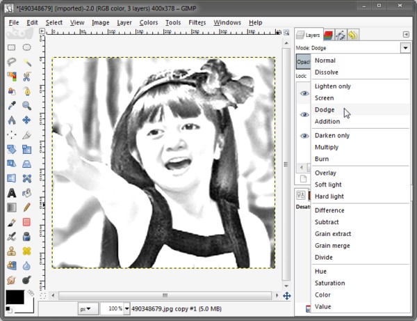The height and width of the screenshot is (321, 417).
Task: Select the Pencil tool
Action: (26, 207)
